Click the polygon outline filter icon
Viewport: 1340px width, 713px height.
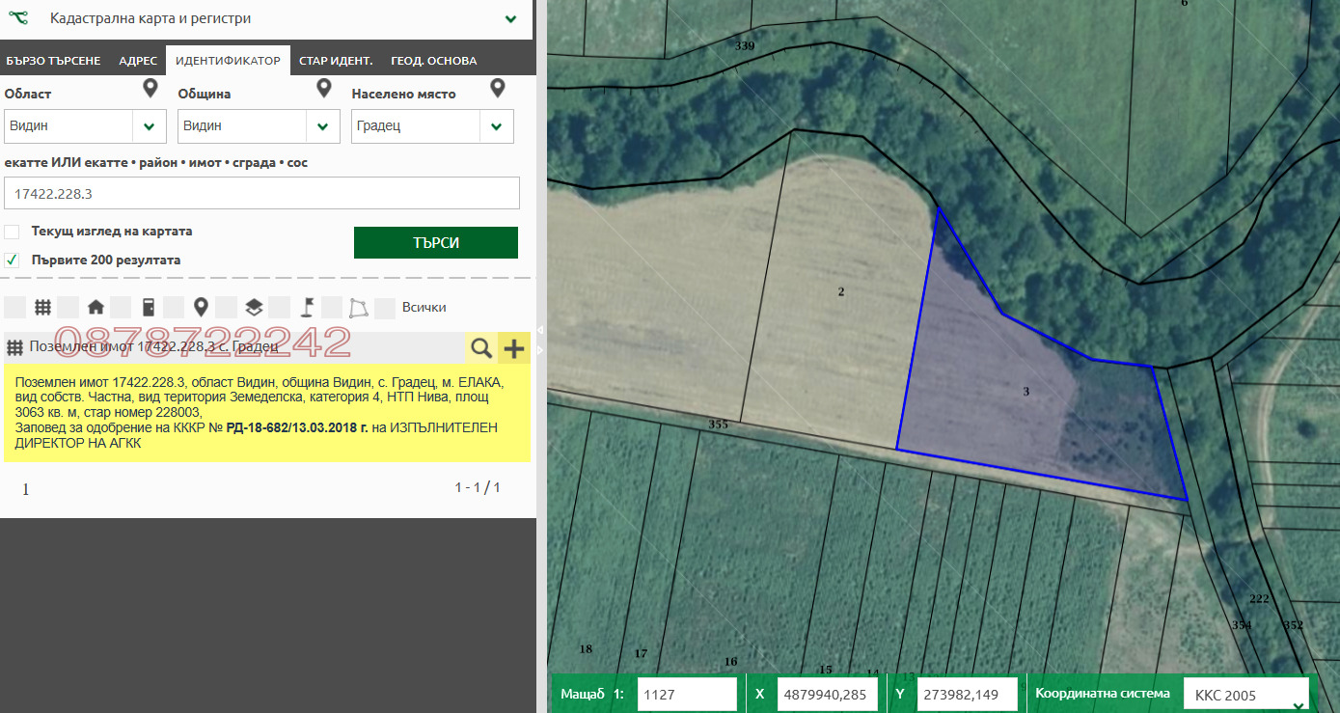359,308
